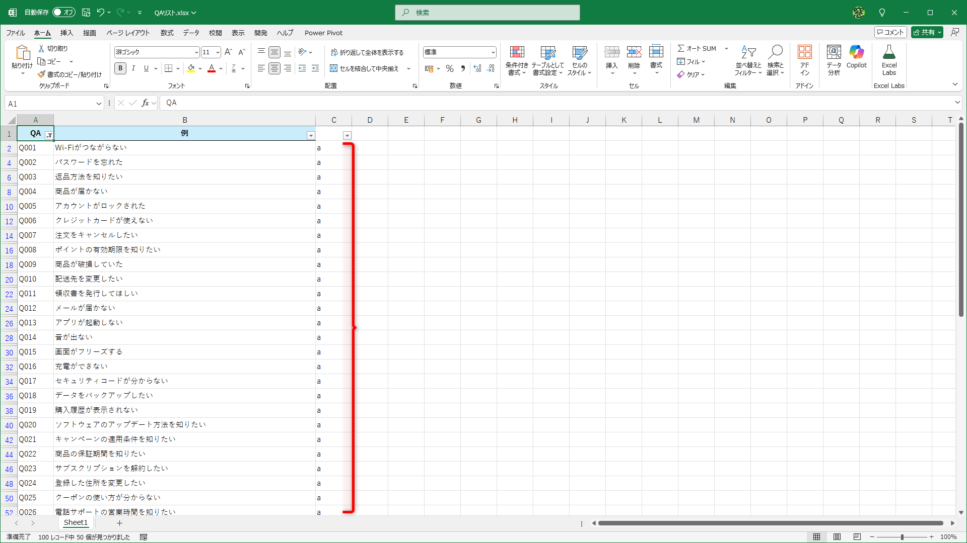Image resolution: width=967 pixels, height=543 pixels.
Task: Open the Data ribbon tab
Action: [191, 33]
